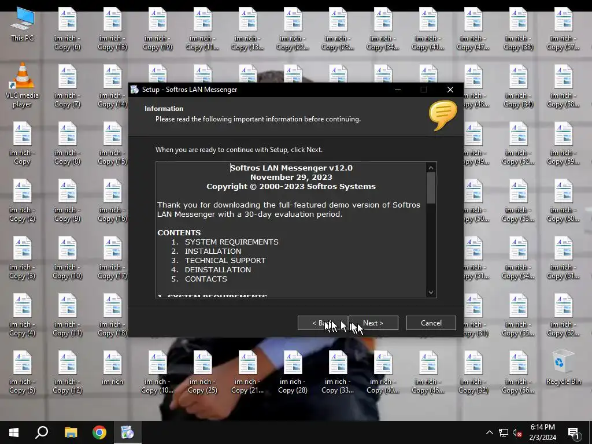Select the 'im rich - Copy (6)' file
This screenshot has width=592, height=444.
[67, 29]
